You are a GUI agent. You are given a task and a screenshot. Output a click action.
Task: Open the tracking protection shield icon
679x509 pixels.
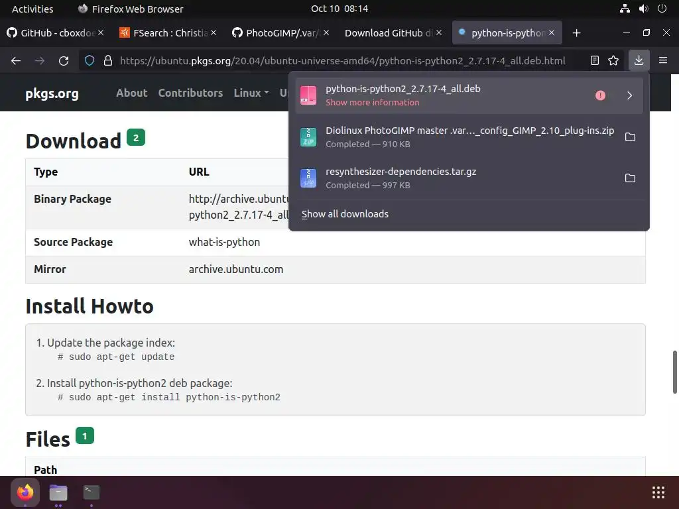[x=90, y=60]
